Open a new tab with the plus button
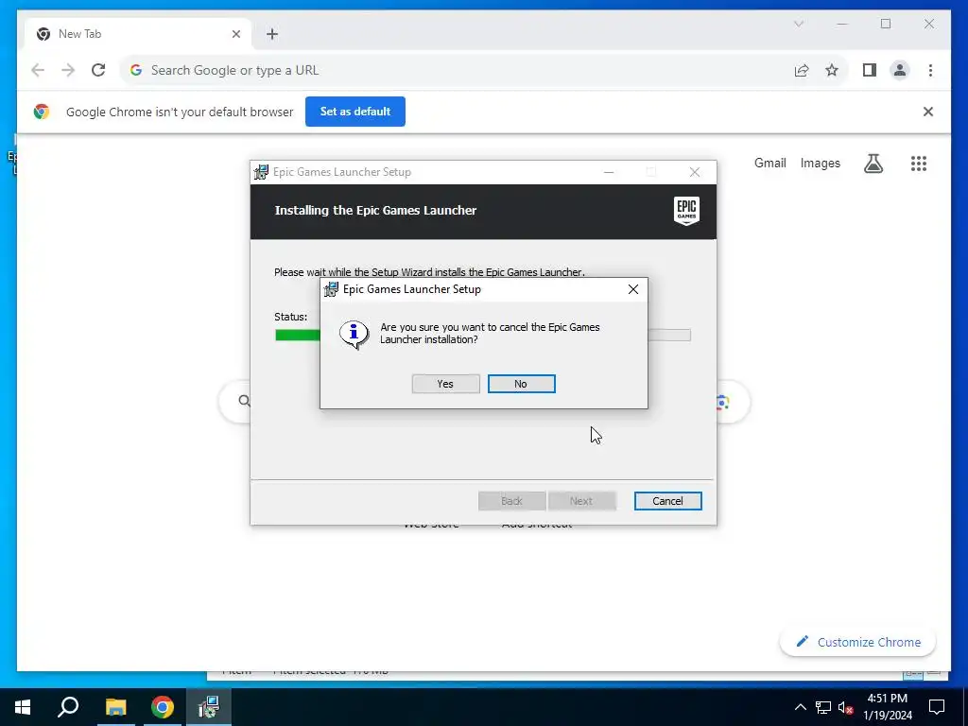The image size is (968, 726). [x=272, y=34]
